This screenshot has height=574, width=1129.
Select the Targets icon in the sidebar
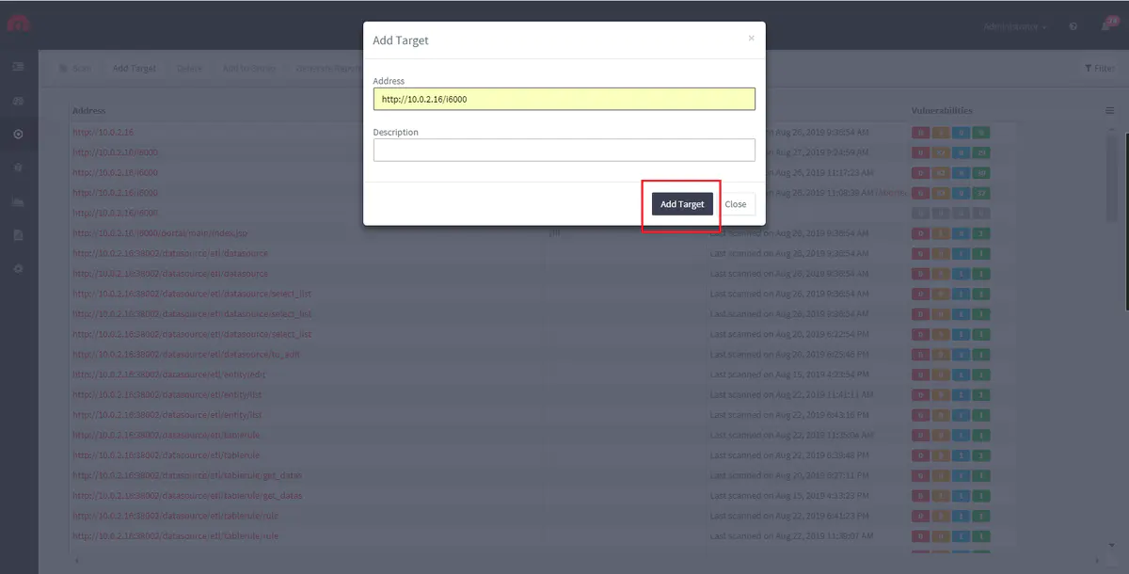18,135
